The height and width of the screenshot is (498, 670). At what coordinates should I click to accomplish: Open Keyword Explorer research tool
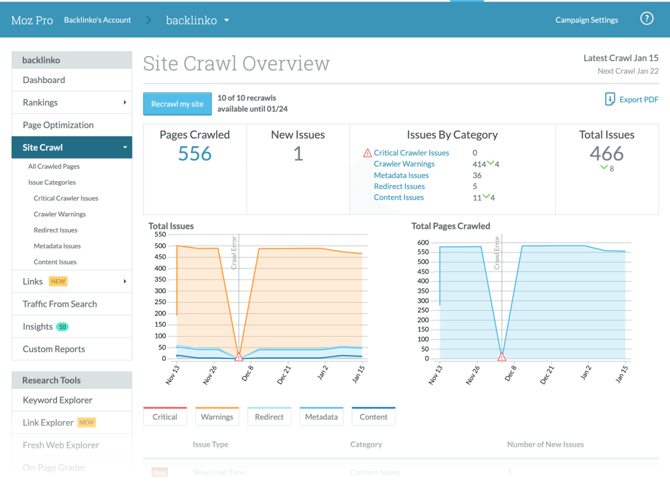click(x=72, y=400)
